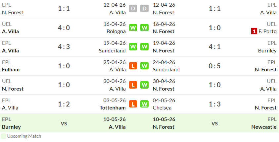Select the Tottenham team name
Screen dimensions: 279x142
113,108
